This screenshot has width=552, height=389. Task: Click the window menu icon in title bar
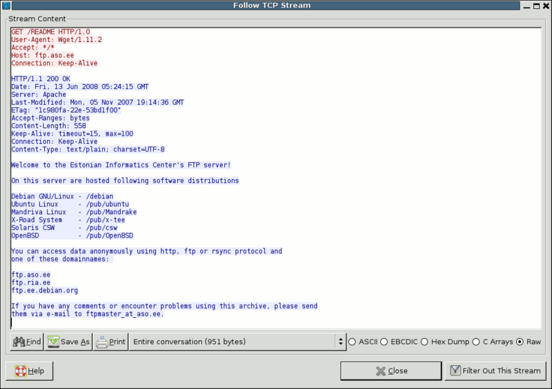(x=6, y=6)
